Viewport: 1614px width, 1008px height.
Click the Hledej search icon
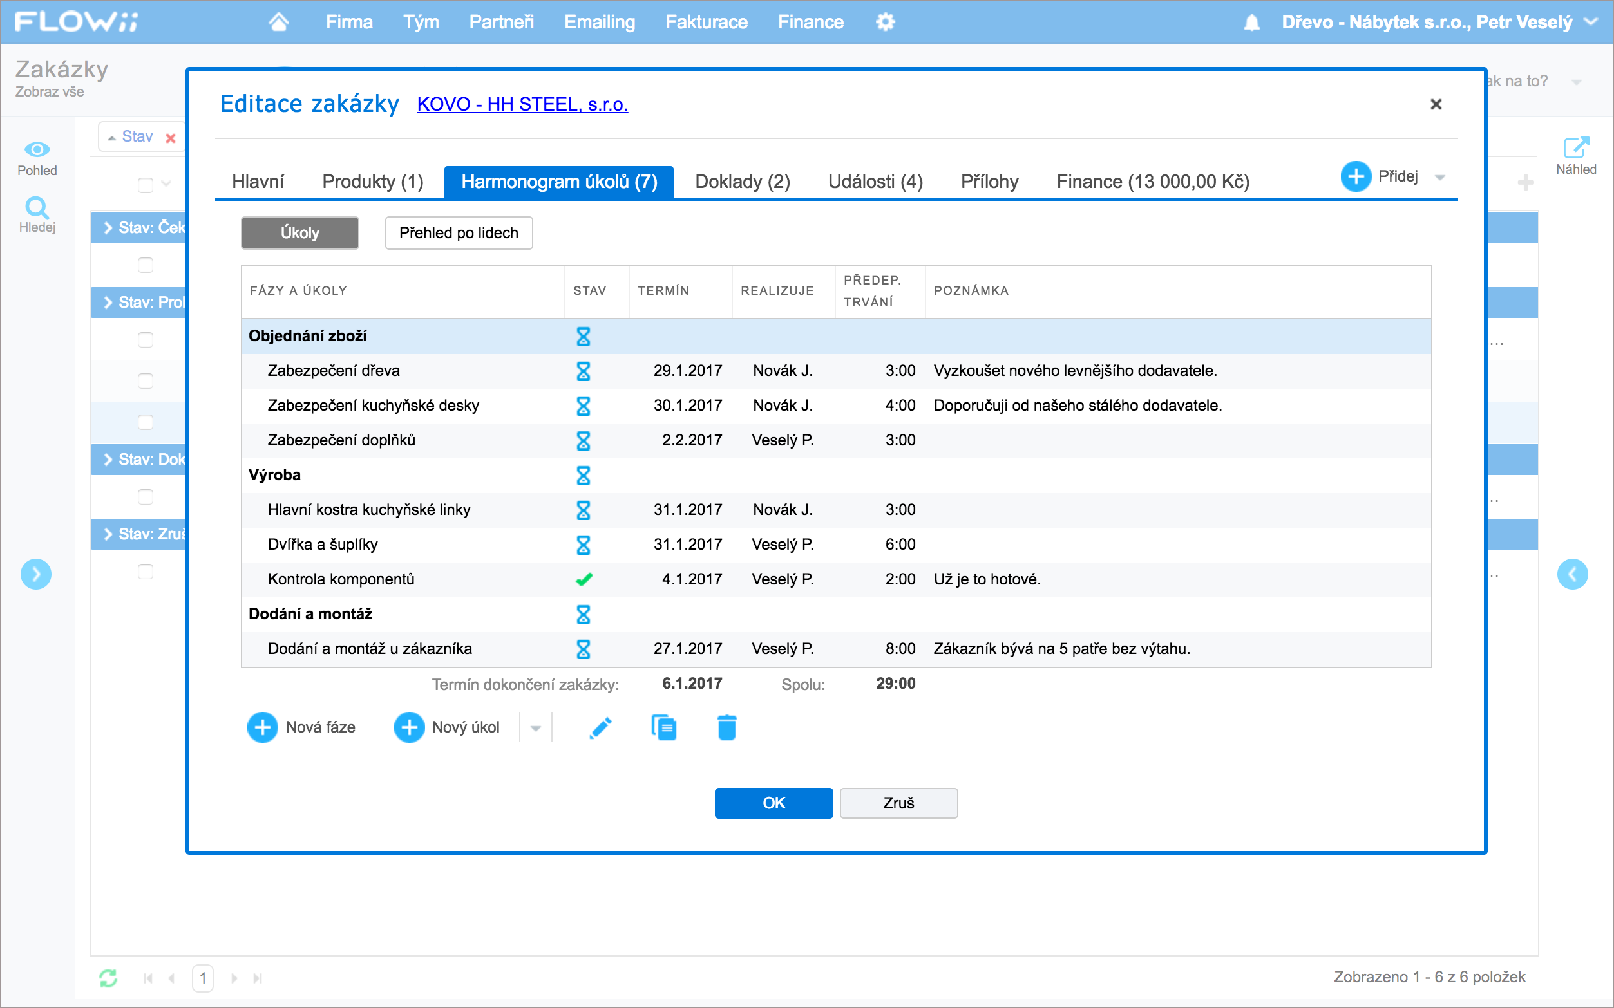click(x=37, y=207)
